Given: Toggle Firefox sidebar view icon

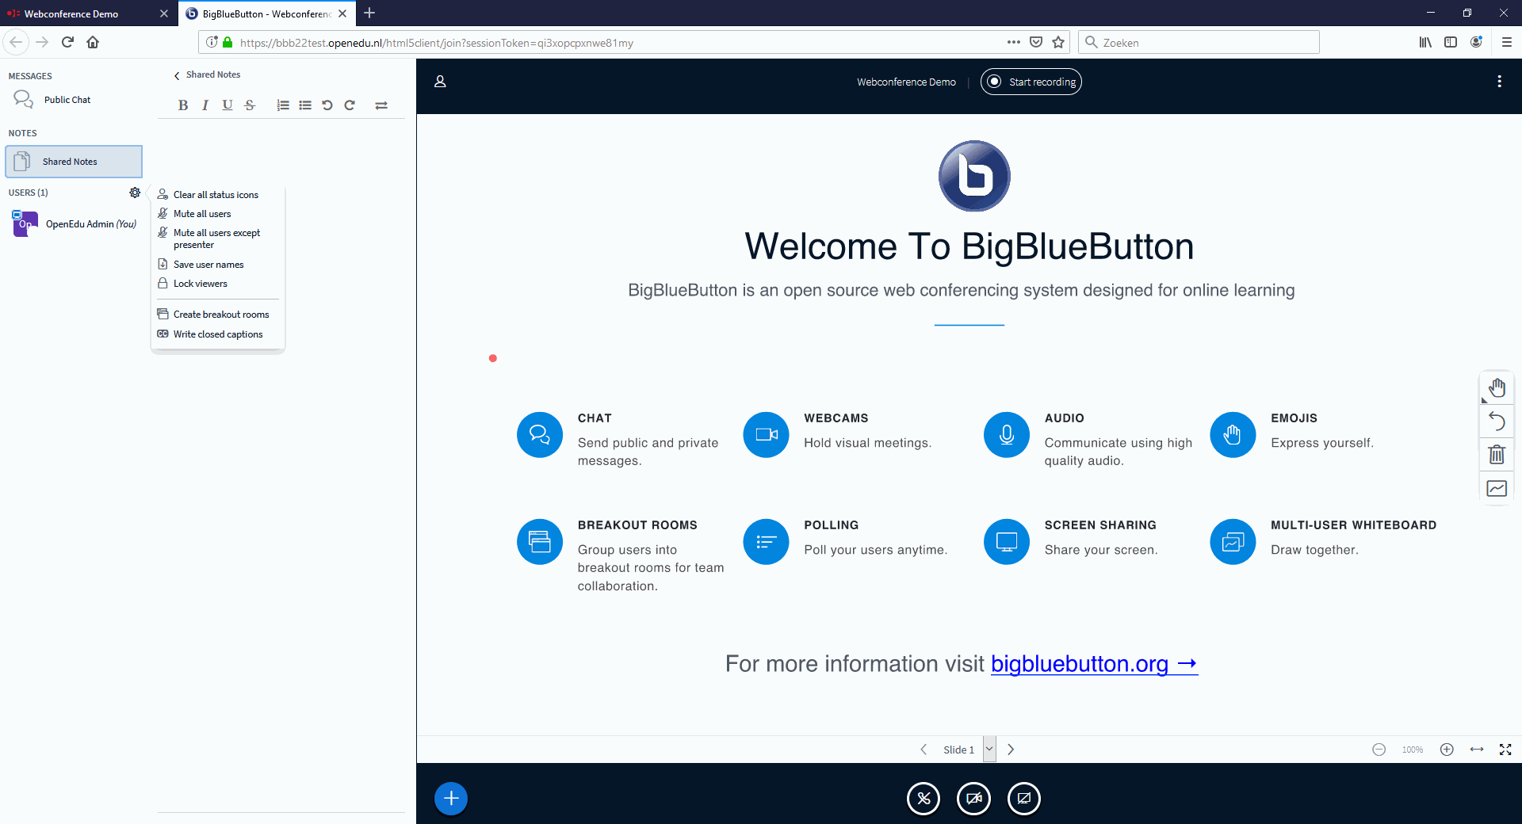Looking at the screenshot, I should [x=1451, y=43].
